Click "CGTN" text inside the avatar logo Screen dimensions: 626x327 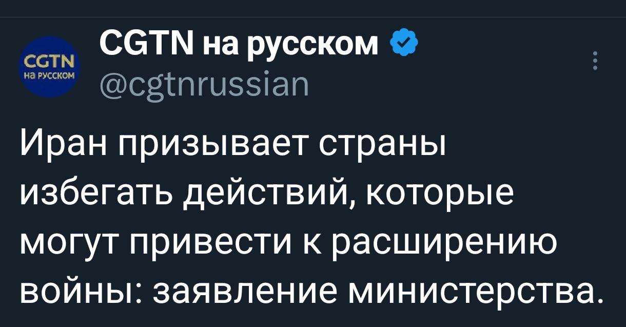[47, 63]
